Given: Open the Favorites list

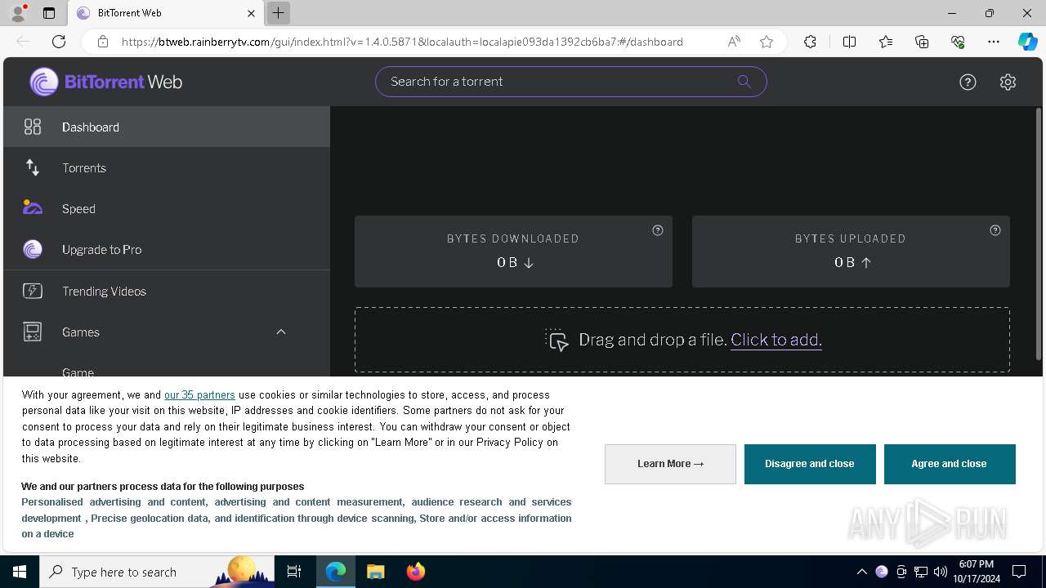Looking at the screenshot, I should [886, 42].
